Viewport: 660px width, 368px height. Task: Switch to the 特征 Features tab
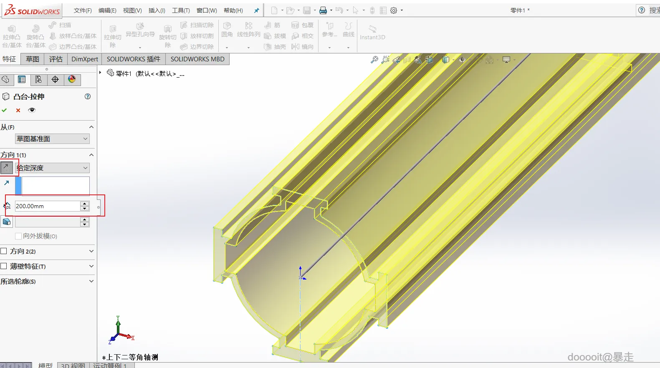(9, 59)
